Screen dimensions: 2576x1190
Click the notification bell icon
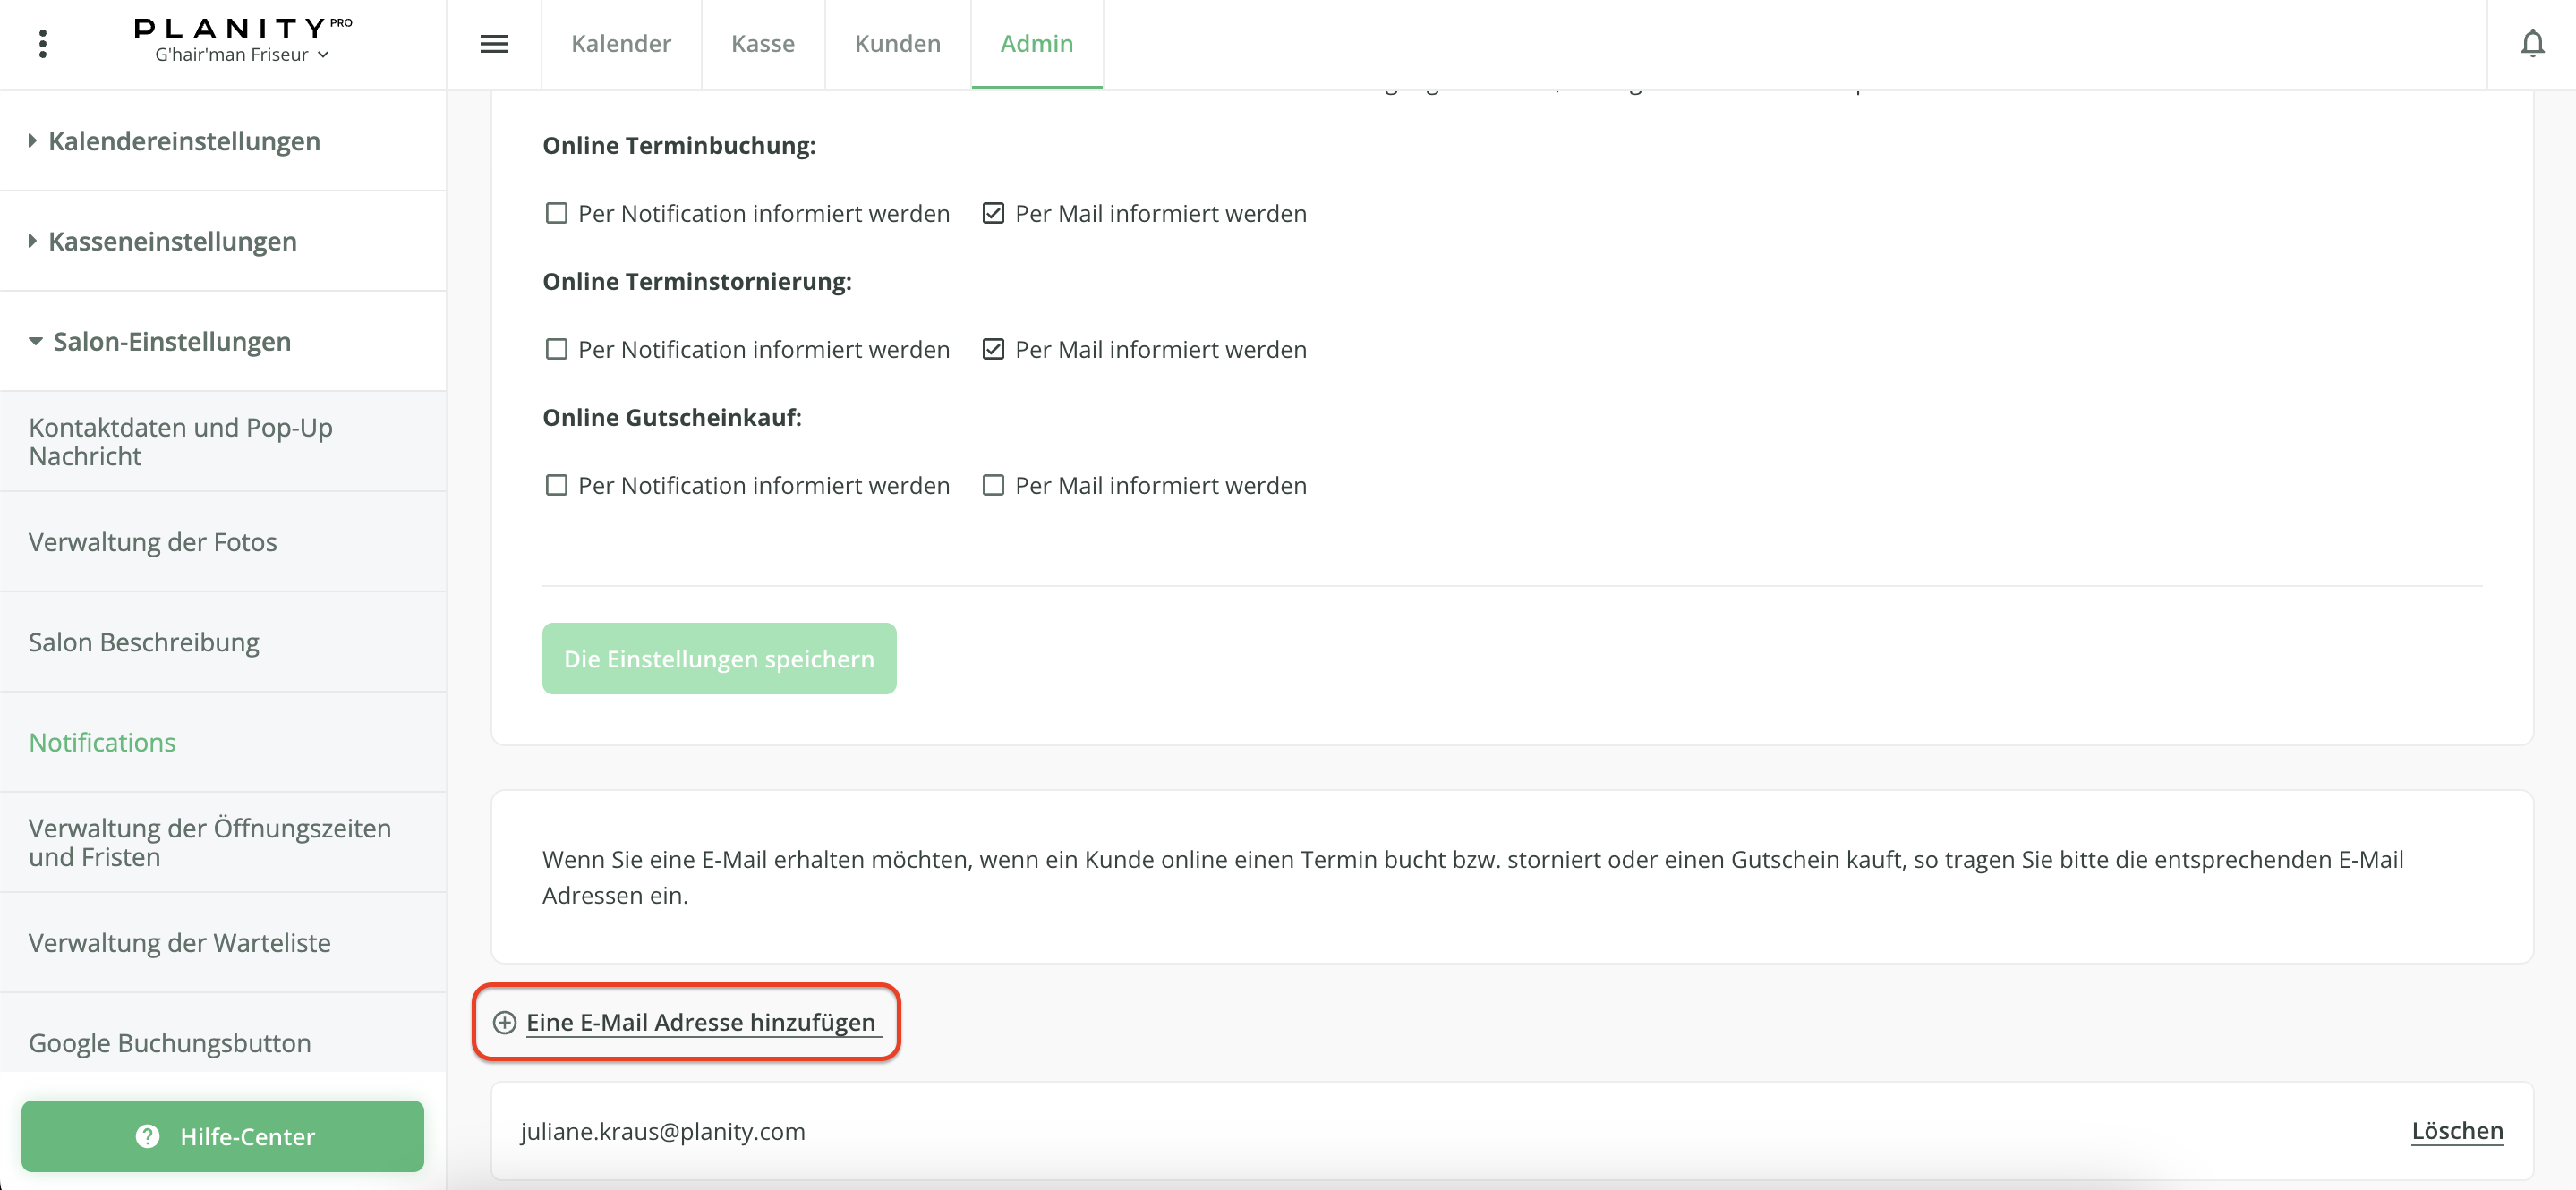[2532, 44]
